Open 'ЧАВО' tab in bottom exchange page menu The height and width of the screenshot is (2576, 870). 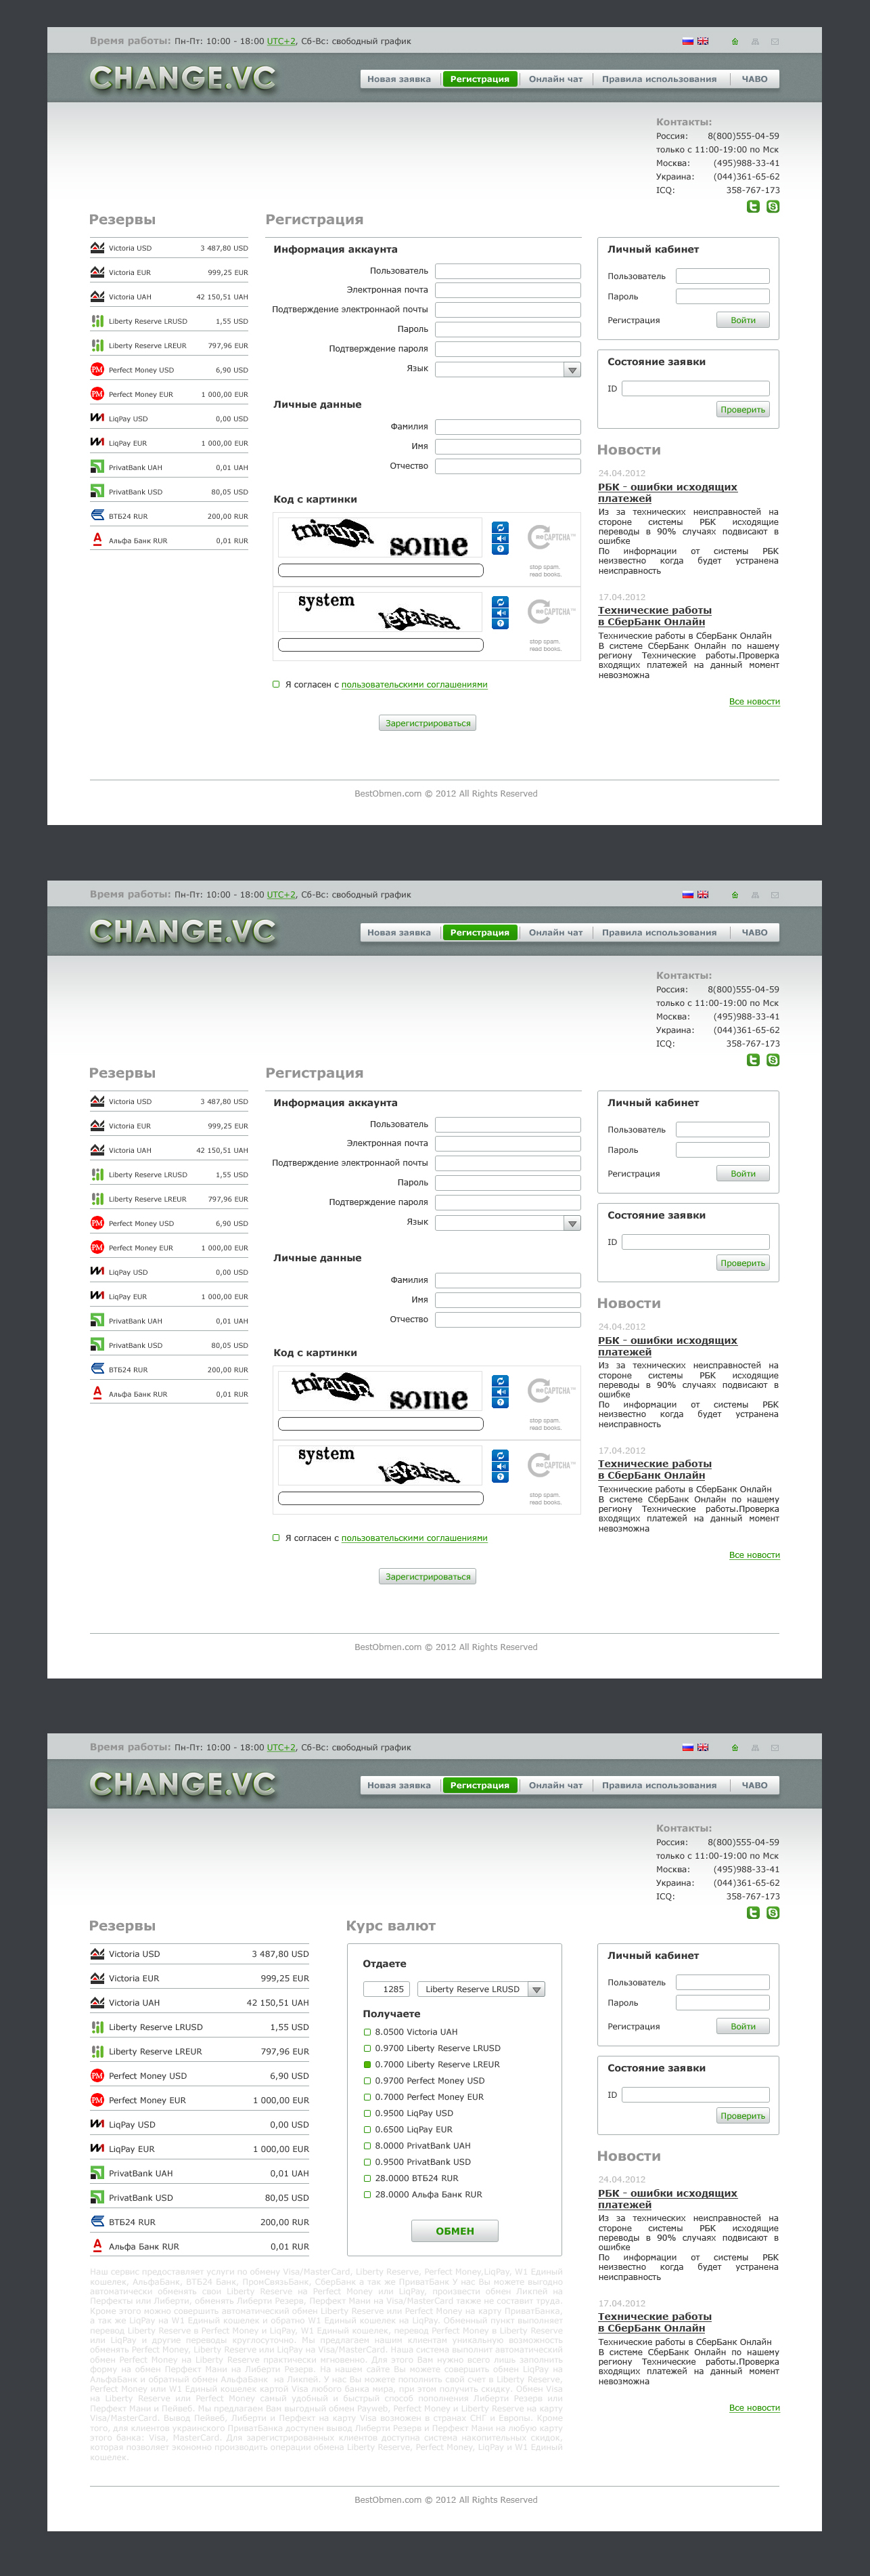[754, 1785]
